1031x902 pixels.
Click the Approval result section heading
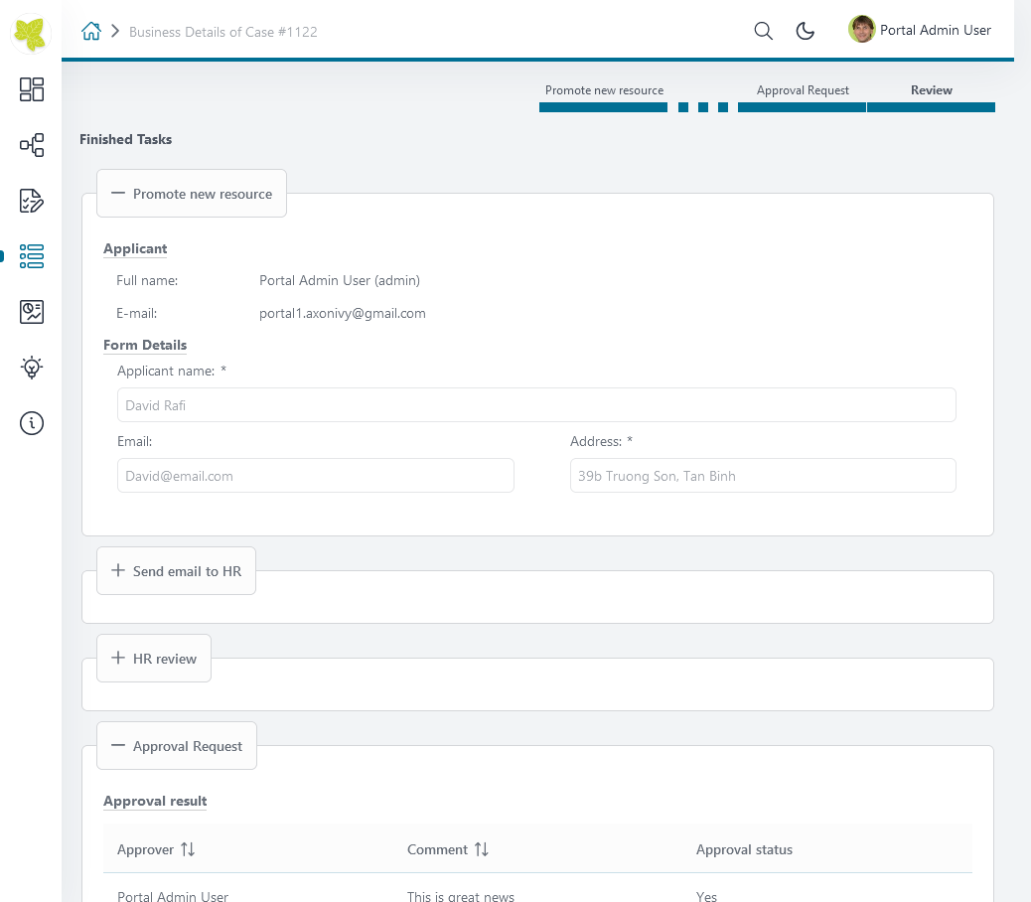tap(155, 801)
